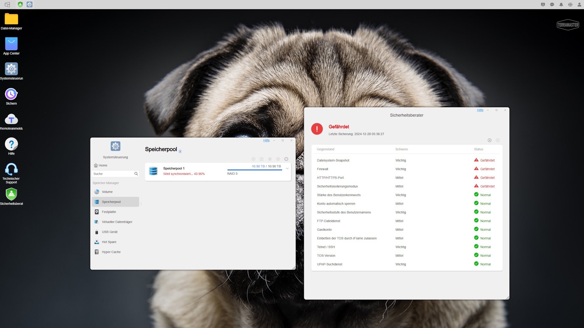
Task: Click the show-desktop icon in top bar
Action: [7, 5]
